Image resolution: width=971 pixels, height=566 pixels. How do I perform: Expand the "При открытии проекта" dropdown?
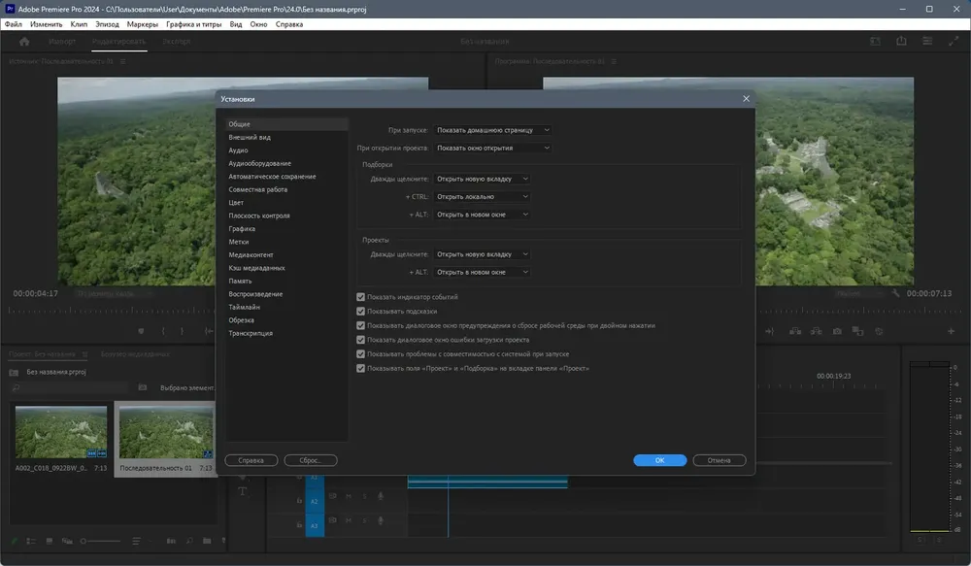coord(492,149)
